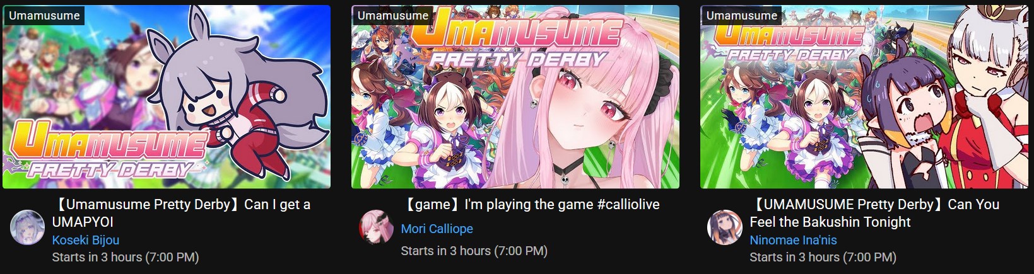This screenshot has width=1034, height=274.
Task: Click start time under Koseki Bijou
Action: coord(126,257)
